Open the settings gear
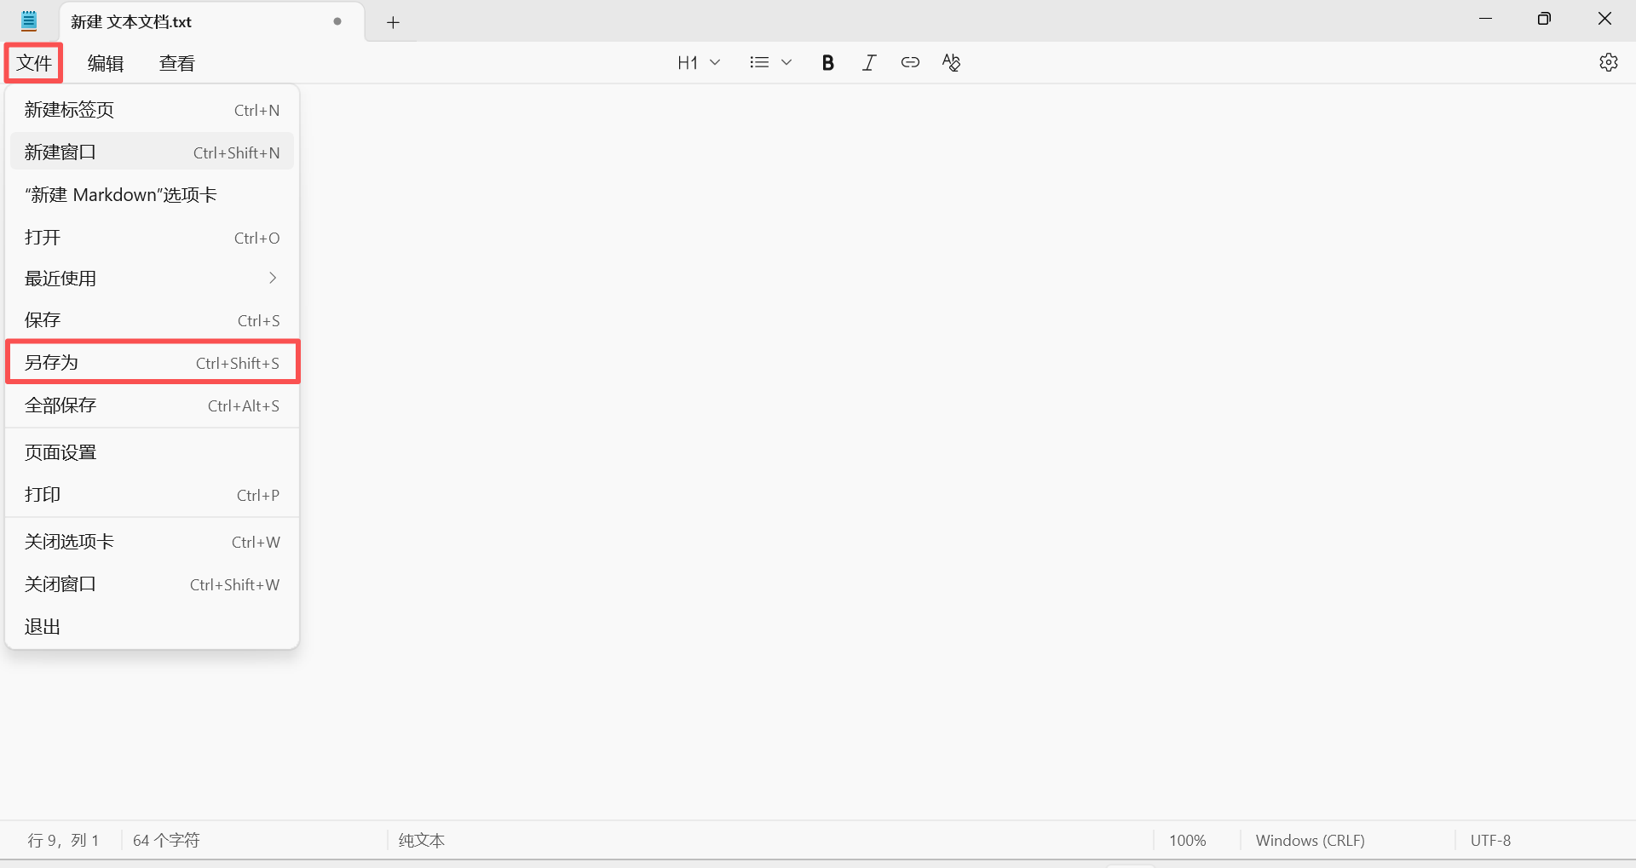The image size is (1636, 868). coord(1608,62)
